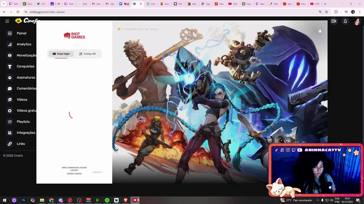The image size is (364, 204).
Task: Open the Cinefy profile avatar menu
Action: pos(357,21)
